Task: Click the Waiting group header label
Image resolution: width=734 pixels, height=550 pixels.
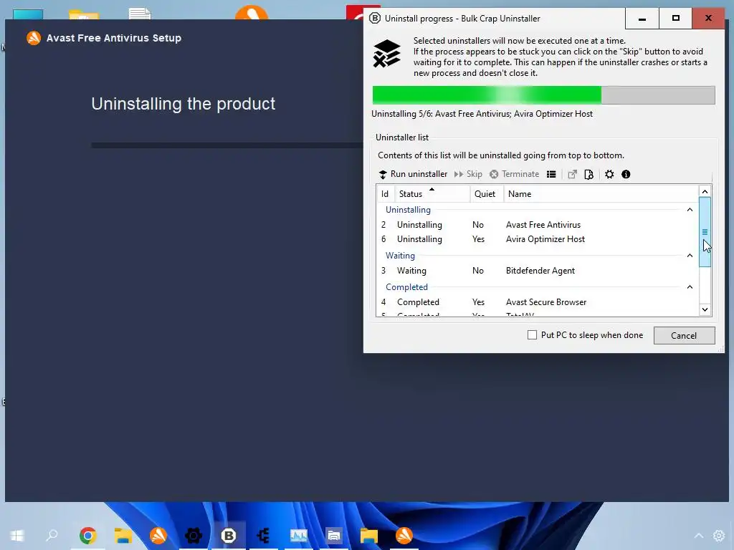Action: coord(400,256)
